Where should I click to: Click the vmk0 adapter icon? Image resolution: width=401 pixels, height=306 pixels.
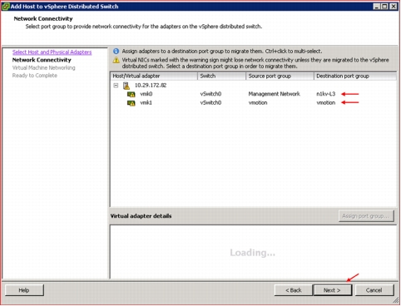coord(131,94)
